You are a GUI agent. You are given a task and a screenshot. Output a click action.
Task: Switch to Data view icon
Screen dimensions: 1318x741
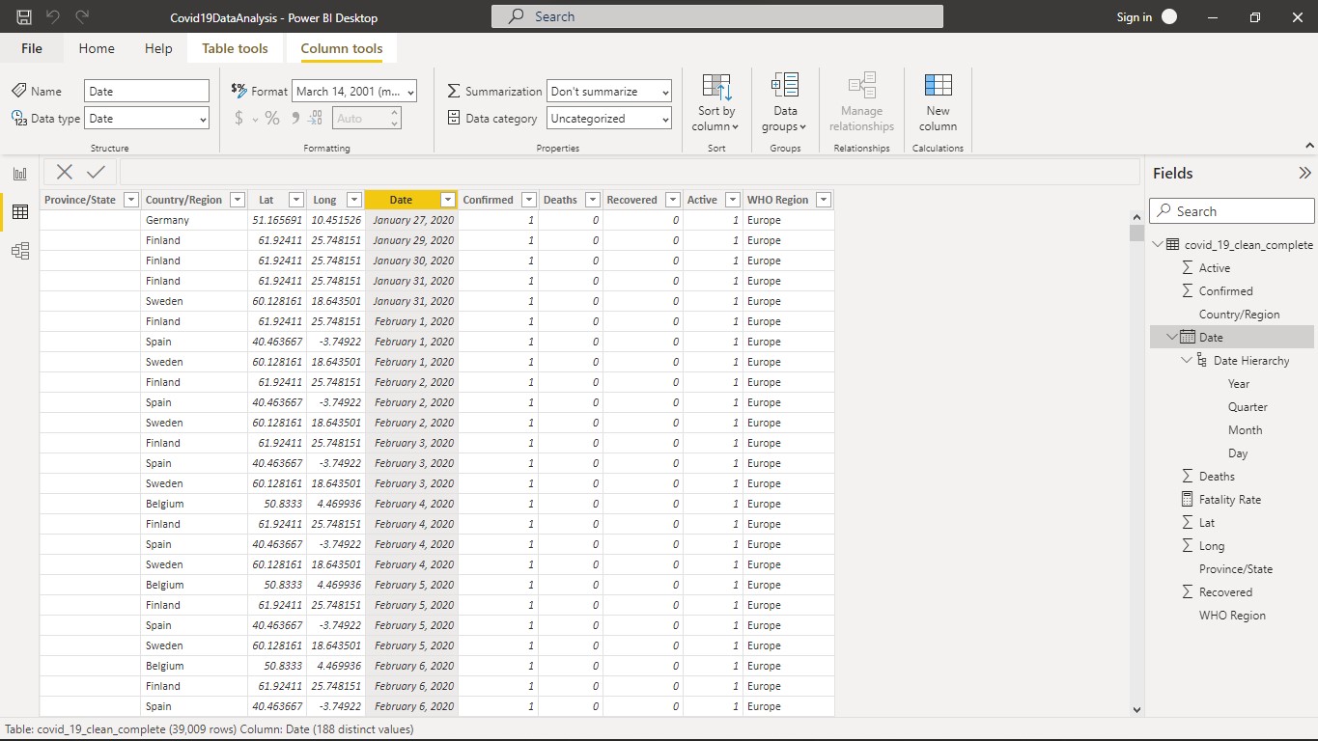click(19, 212)
